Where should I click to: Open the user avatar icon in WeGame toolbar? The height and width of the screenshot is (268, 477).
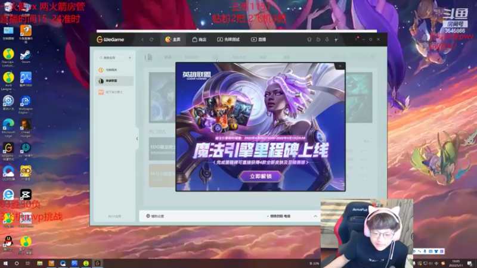(x=336, y=39)
